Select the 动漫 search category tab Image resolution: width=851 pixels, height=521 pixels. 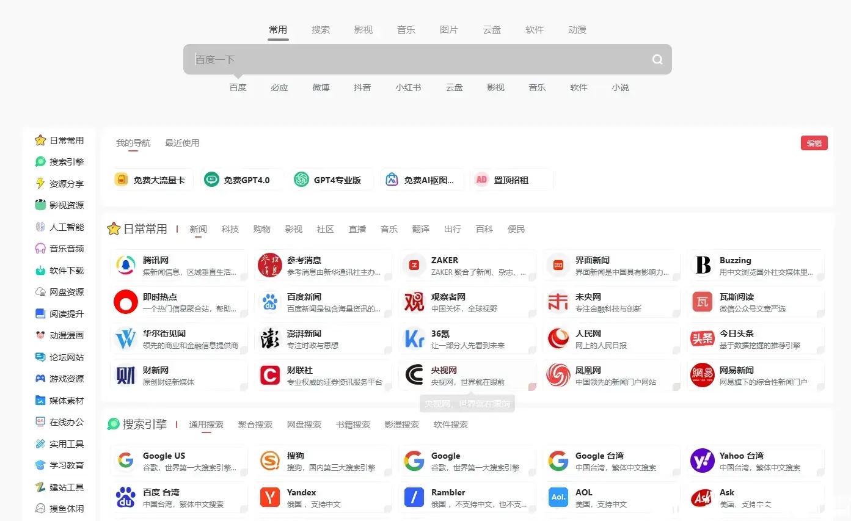tap(577, 30)
